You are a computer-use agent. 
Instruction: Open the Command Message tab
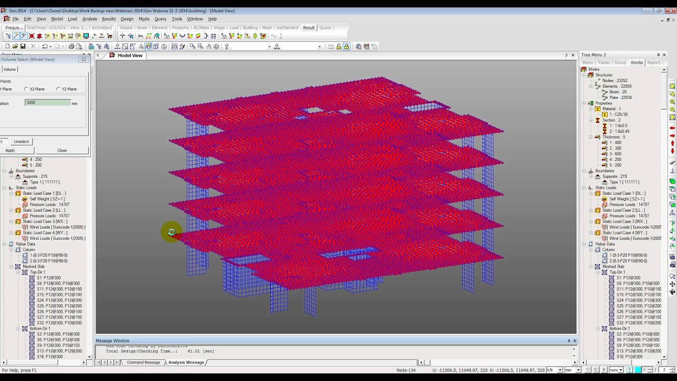click(x=143, y=362)
